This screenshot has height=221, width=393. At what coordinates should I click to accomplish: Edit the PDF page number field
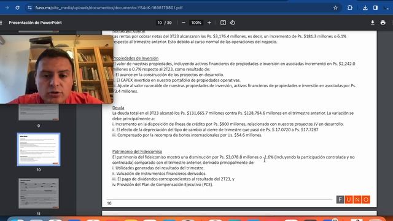[160, 23]
